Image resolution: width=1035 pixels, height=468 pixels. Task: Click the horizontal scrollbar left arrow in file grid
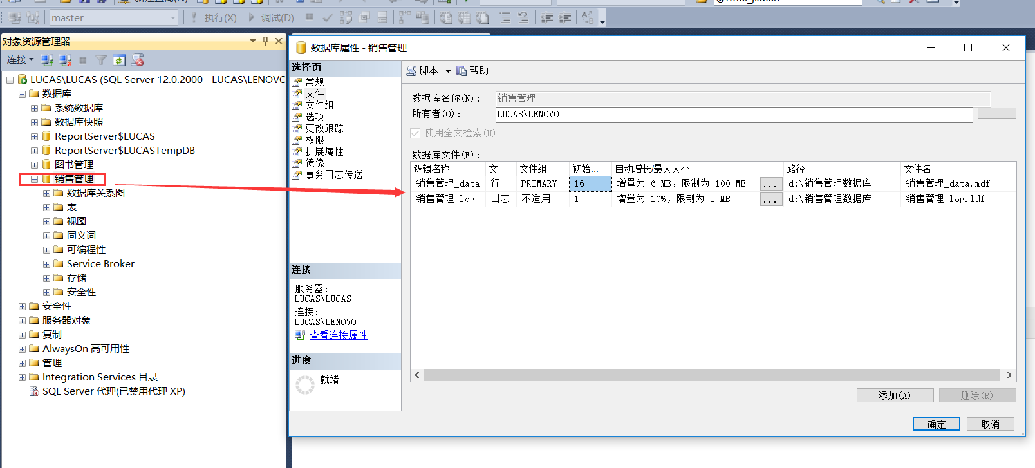pyautogui.click(x=417, y=375)
